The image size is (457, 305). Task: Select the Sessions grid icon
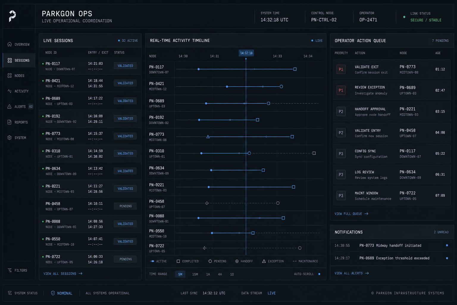pos(10,60)
